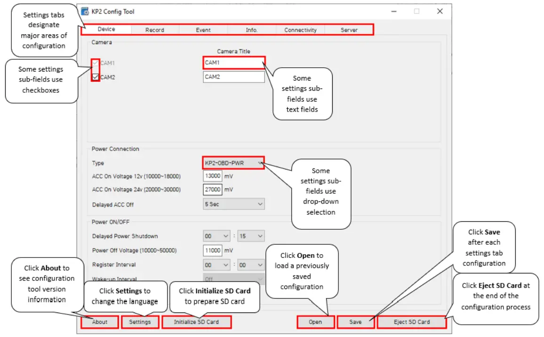The width and height of the screenshot is (544, 337).
Task: Click Save to store the configuration
Action: [x=355, y=322]
